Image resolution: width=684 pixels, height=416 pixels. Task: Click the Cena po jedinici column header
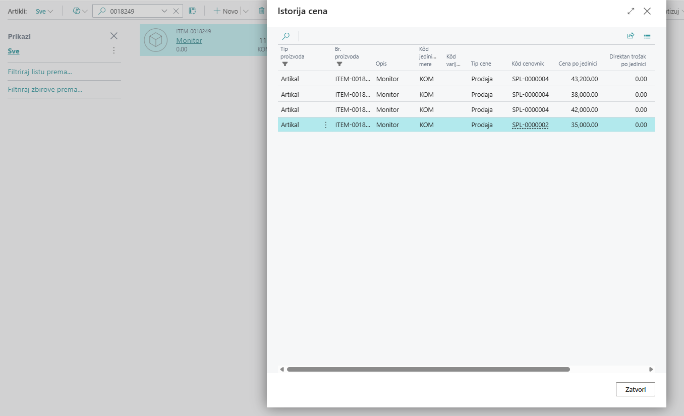[x=578, y=64]
